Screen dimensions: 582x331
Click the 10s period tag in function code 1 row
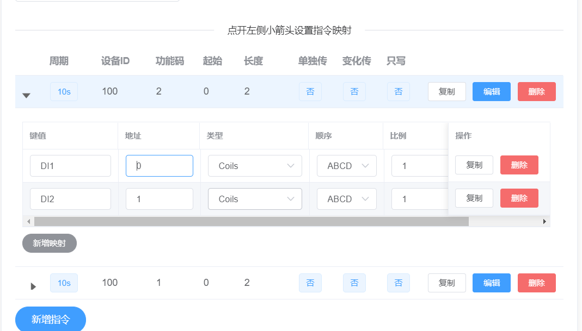(x=64, y=283)
